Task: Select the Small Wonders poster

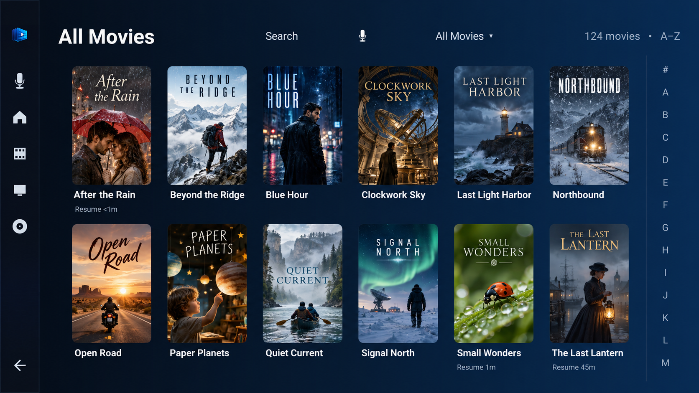Action: [x=494, y=283]
